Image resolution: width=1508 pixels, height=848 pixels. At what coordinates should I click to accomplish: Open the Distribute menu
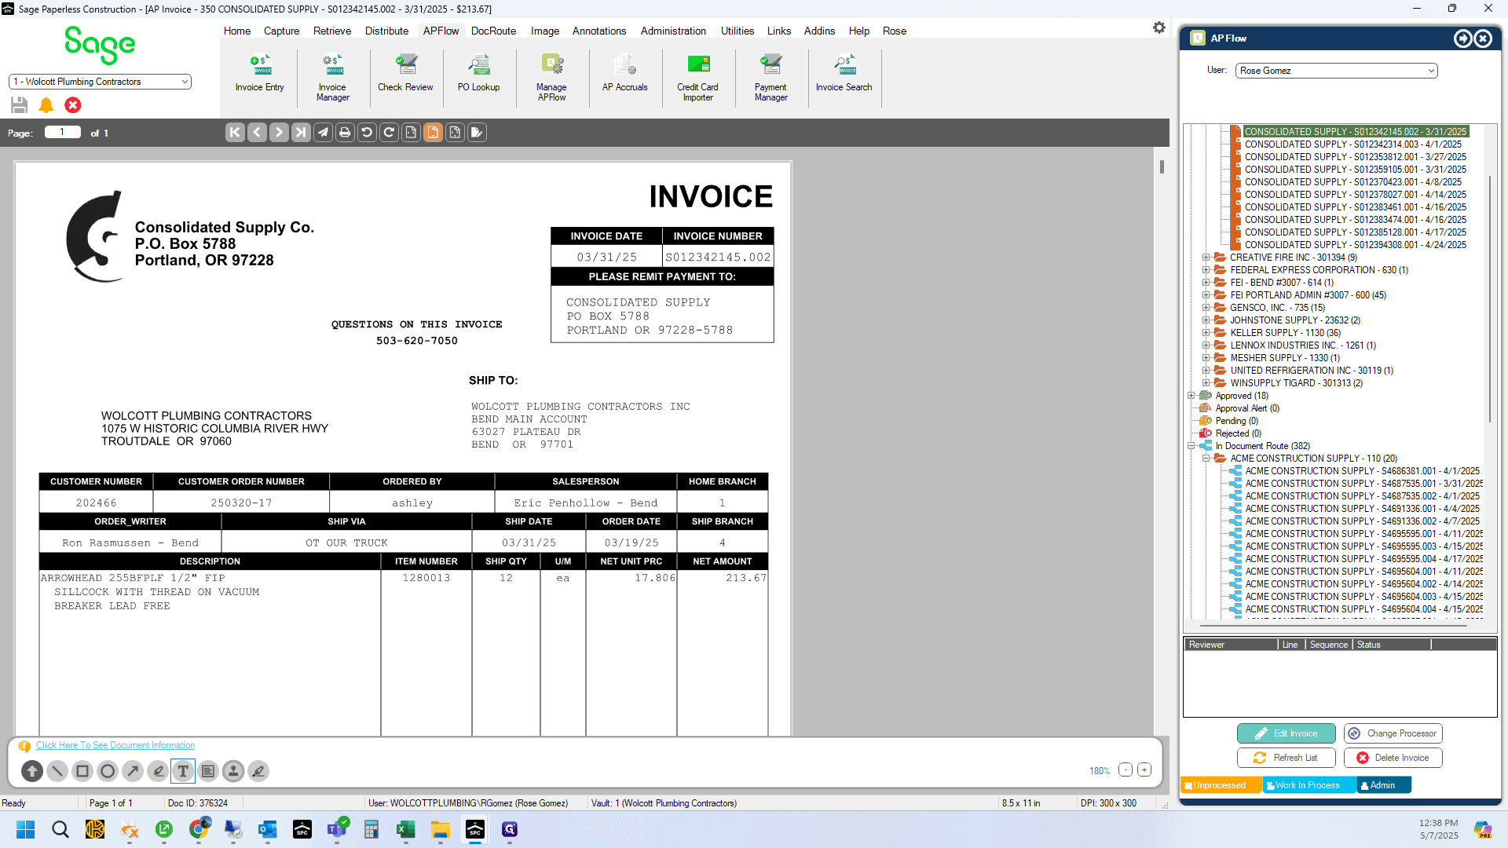(386, 31)
